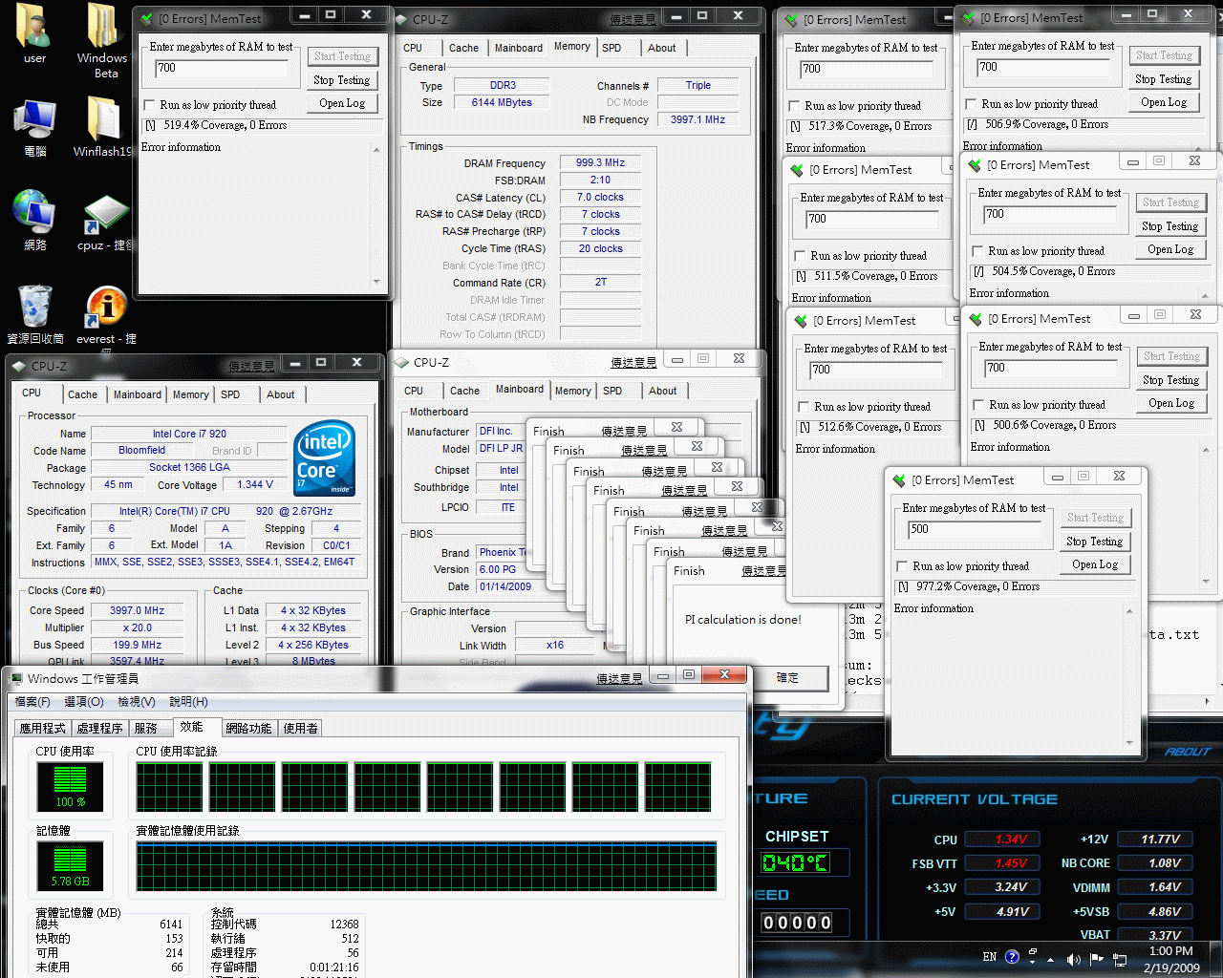Click the Bloomfield code name value
This screenshot has height=978, width=1223.
tap(141, 450)
